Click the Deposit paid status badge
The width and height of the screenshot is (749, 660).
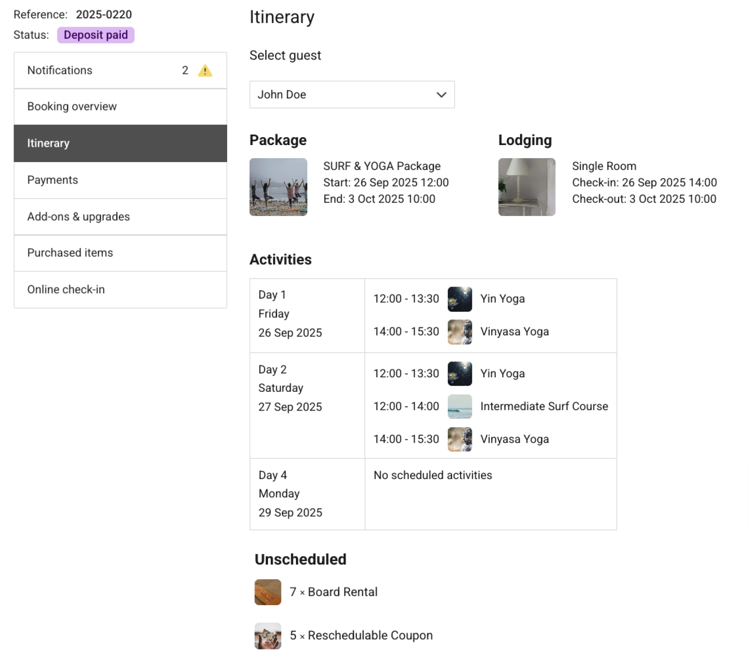click(x=96, y=35)
